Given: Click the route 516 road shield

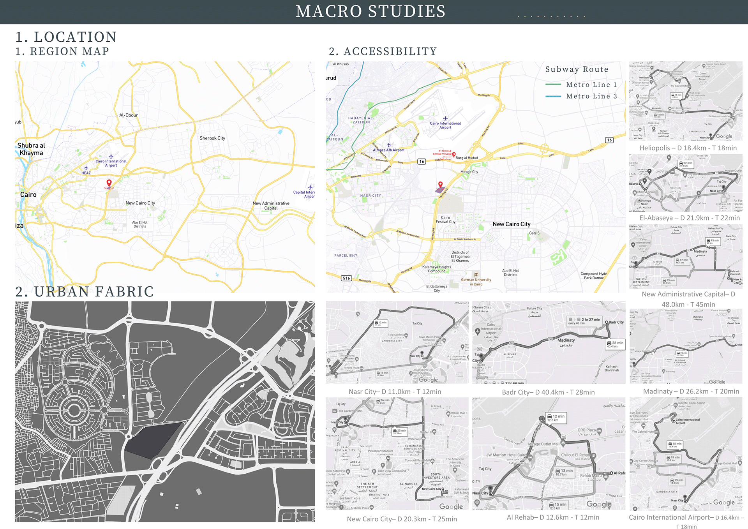Looking at the screenshot, I should 346,278.
